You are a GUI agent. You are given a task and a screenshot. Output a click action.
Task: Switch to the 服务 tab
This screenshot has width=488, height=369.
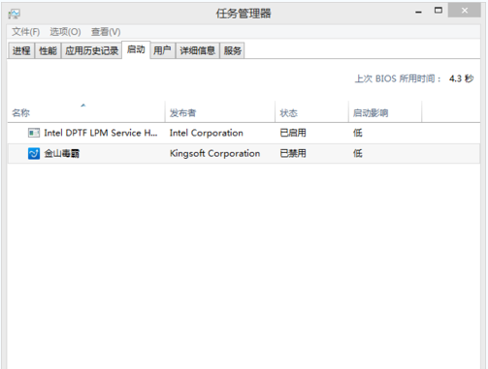(x=232, y=50)
